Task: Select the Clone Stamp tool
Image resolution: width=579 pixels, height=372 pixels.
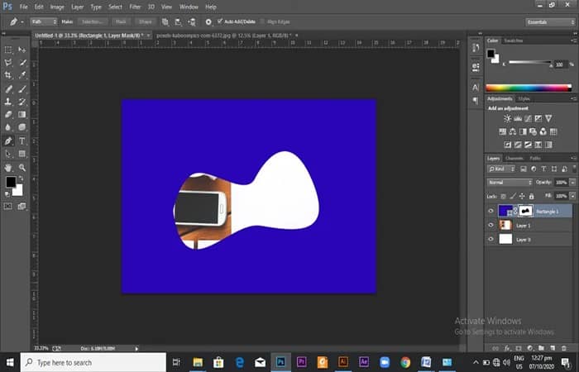Action: tap(8, 102)
